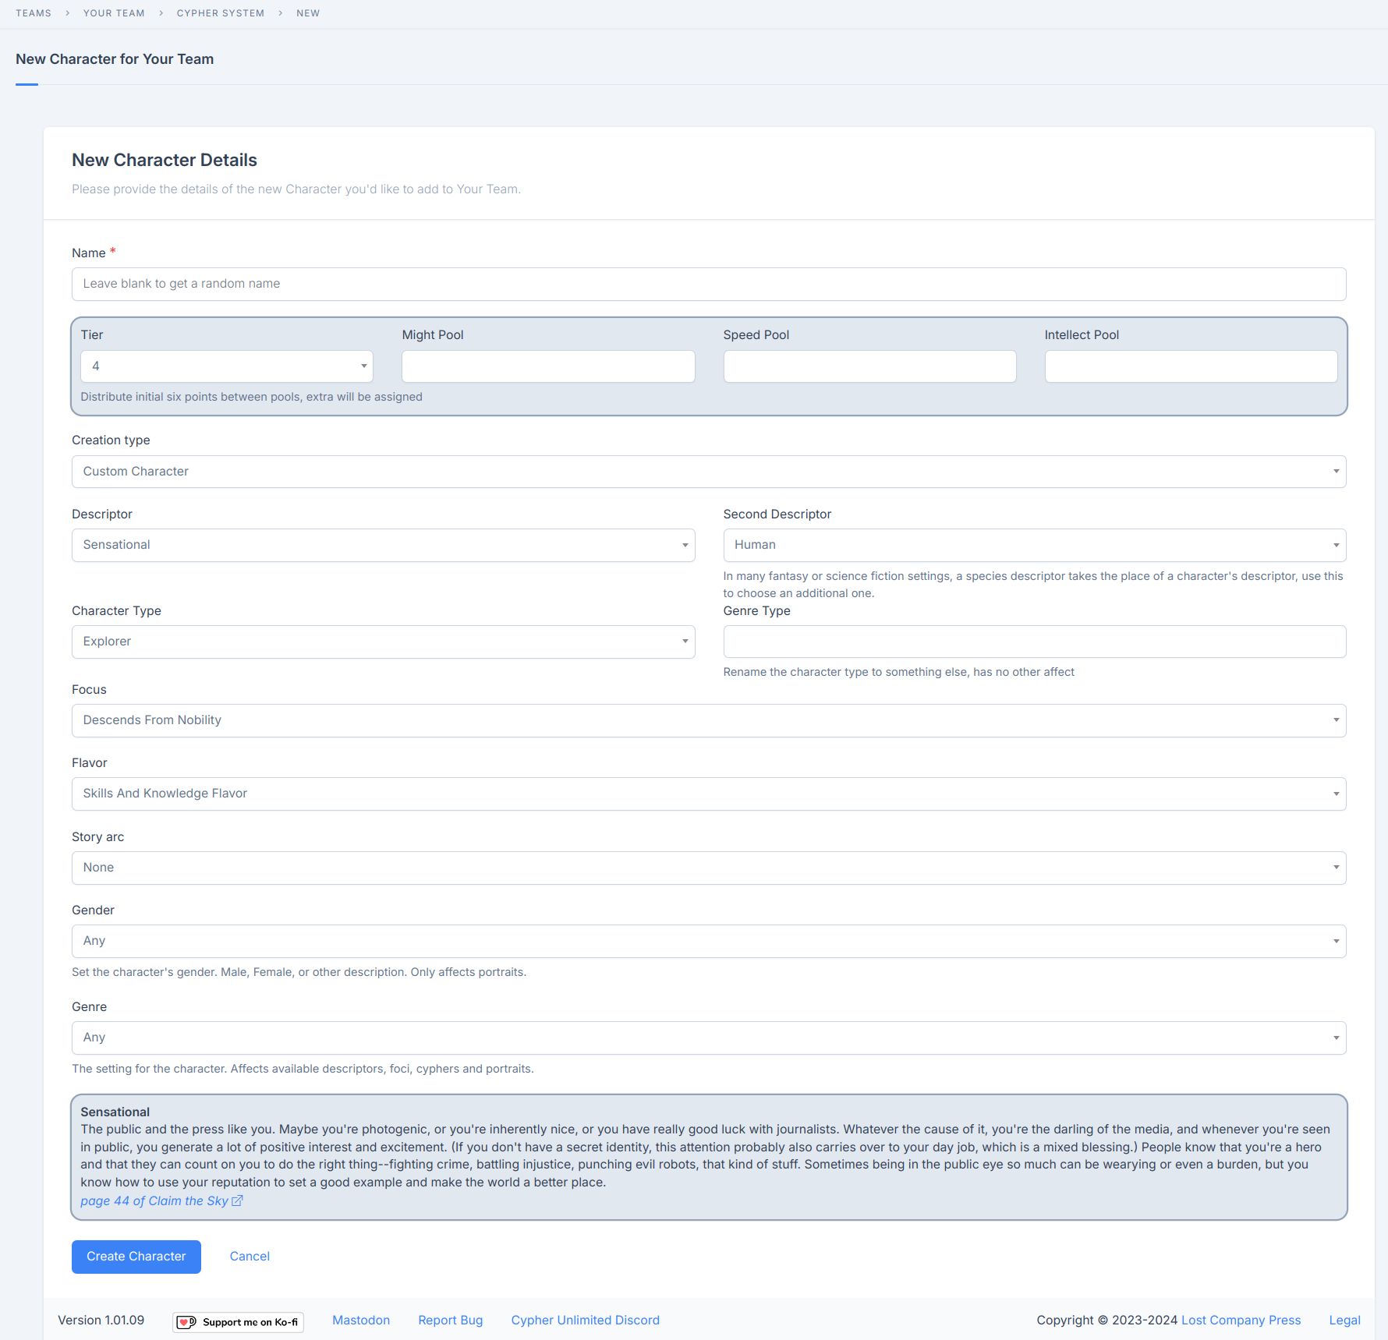Open the Gender dropdown
Screen dimensions: 1388x1340
708,941
